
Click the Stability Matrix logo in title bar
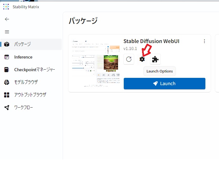tap(6, 7)
